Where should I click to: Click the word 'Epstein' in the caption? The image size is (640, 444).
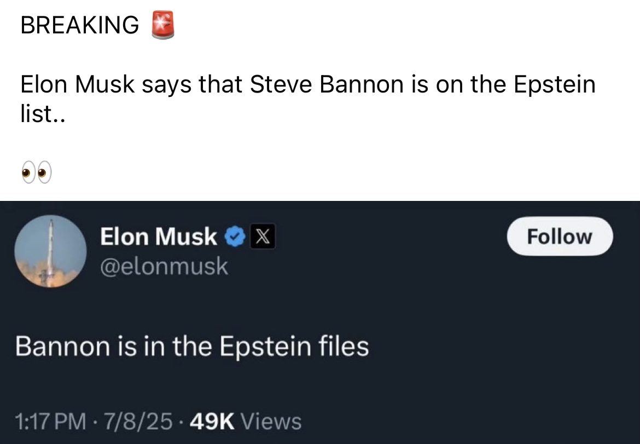coord(555,85)
